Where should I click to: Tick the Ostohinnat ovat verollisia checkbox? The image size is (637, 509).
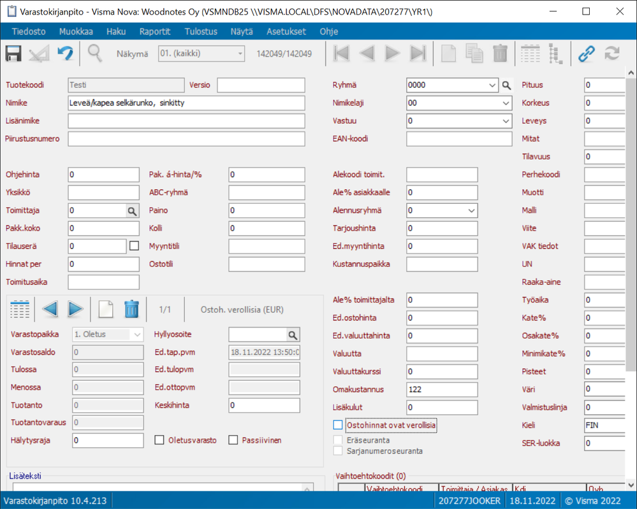[x=338, y=425]
